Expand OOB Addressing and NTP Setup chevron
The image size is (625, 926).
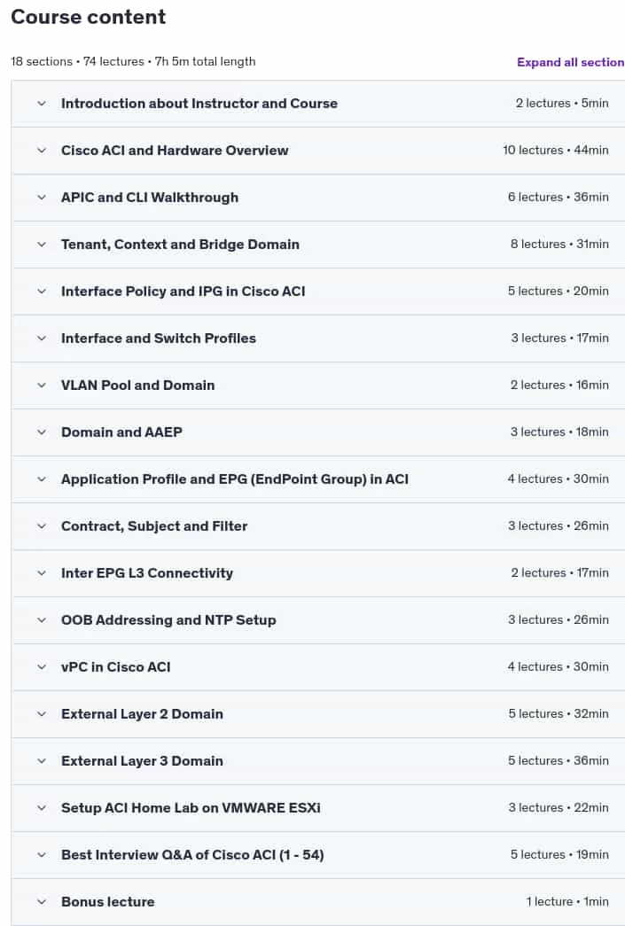coord(42,620)
